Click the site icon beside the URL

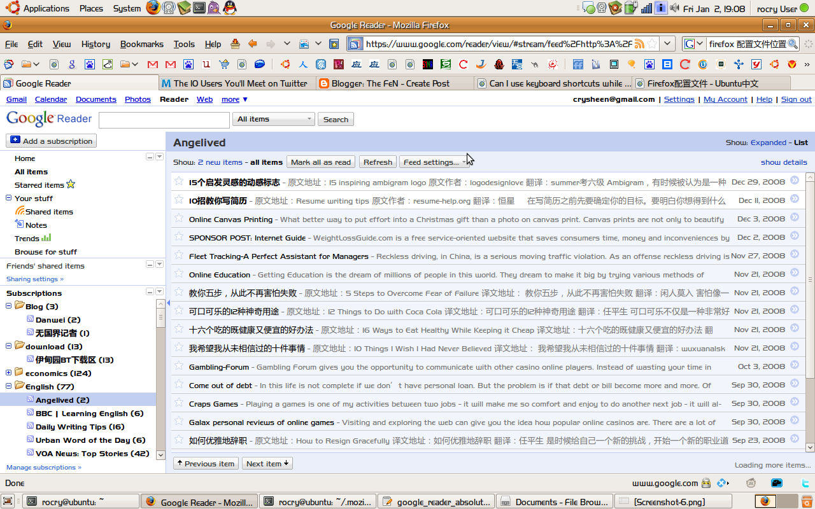[356, 44]
